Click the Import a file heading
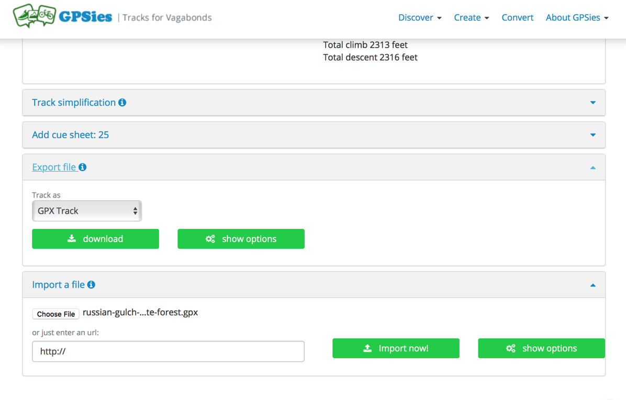 pyautogui.click(x=58, y=285)
